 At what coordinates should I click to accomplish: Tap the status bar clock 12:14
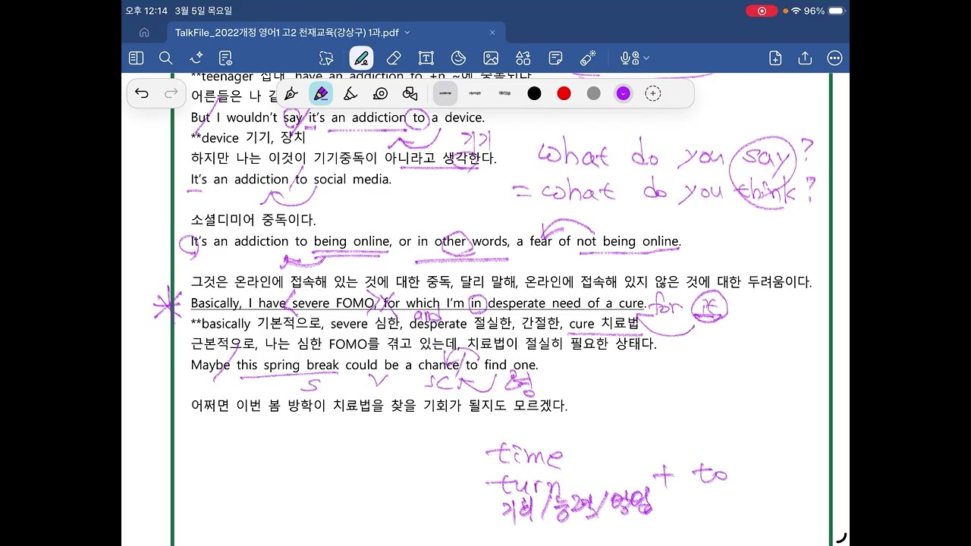pos(146,11)
